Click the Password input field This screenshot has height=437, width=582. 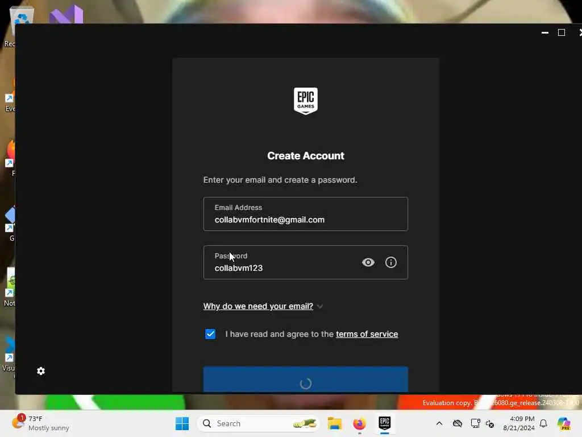click(305, 262)
